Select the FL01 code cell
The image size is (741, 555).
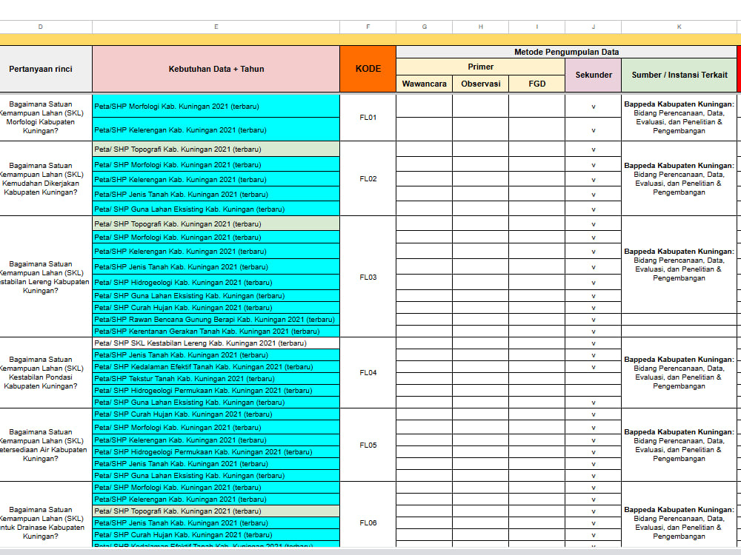point(368,118)
